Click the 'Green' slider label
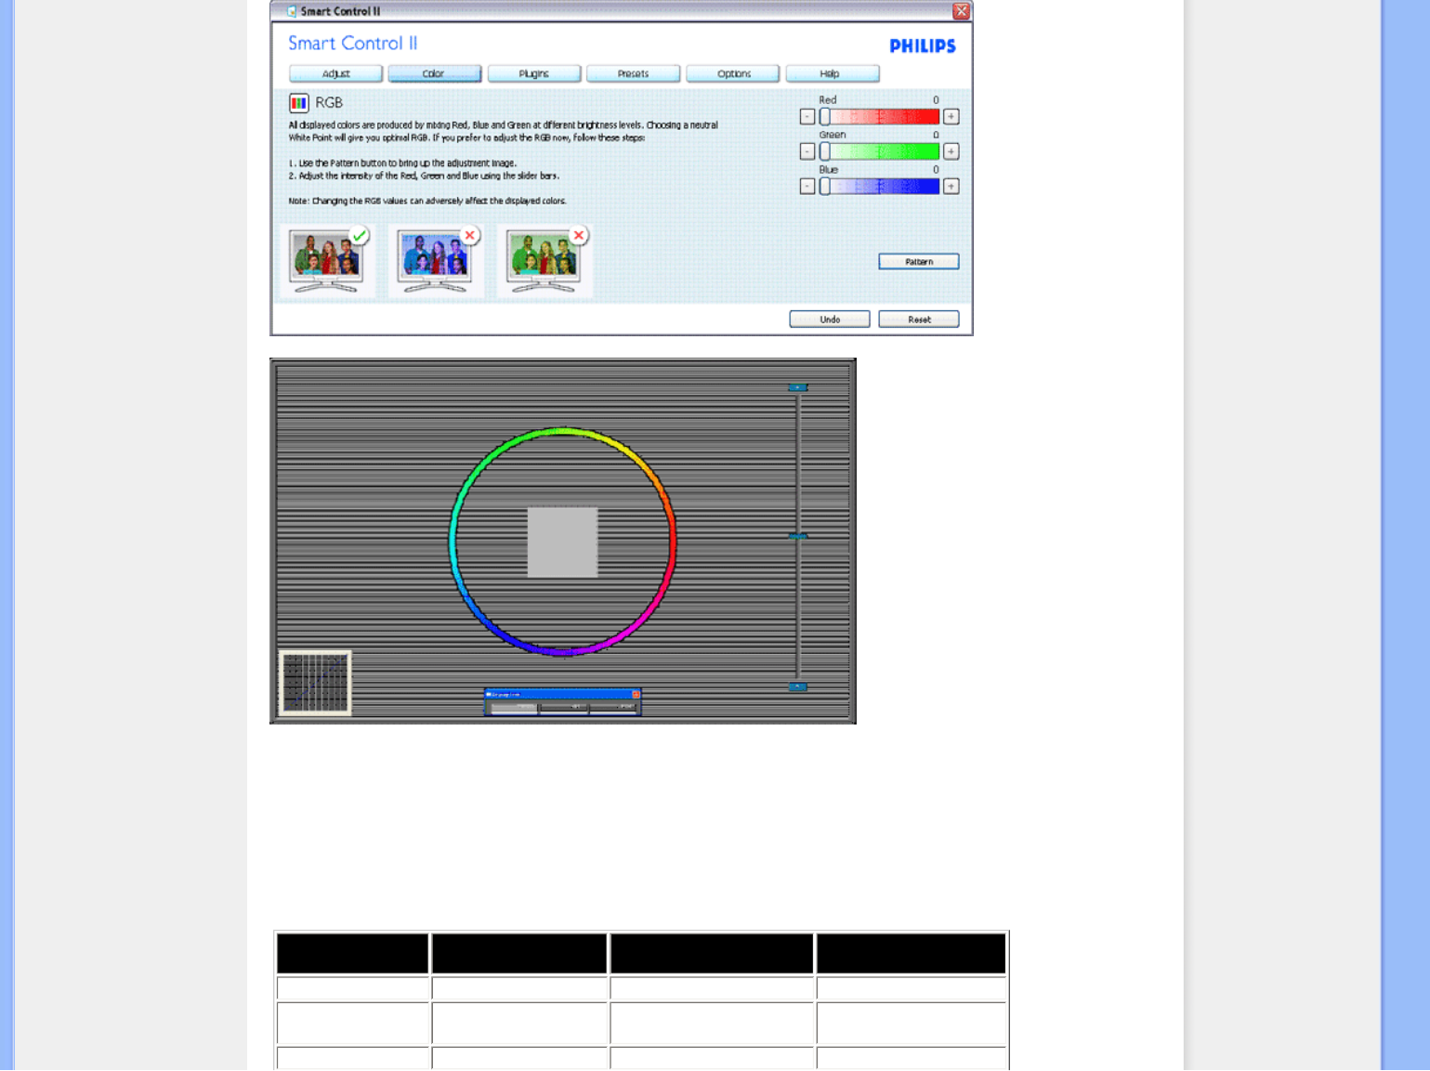The width and height of the screenshot is (1430, 1071). [x=833, y=135]
